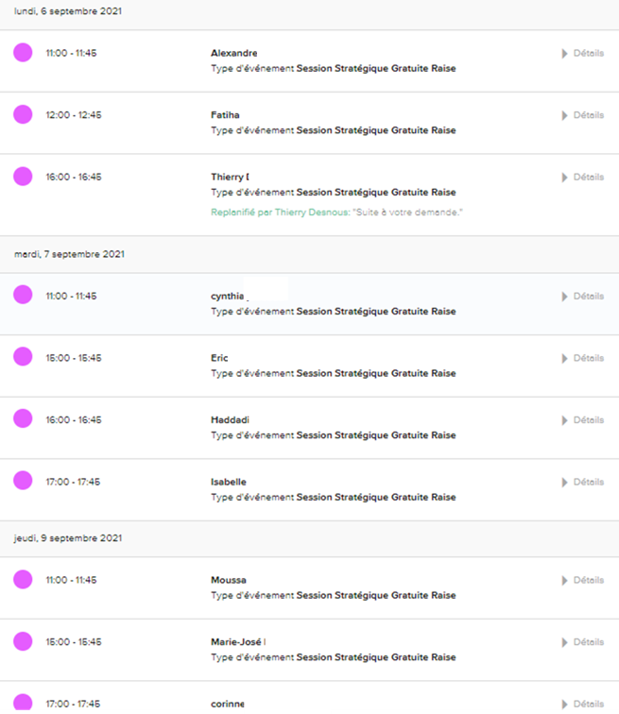Click the pink circle beside Alexandre's event
This screenshot has height=714, width=619.
coord(23,52)
